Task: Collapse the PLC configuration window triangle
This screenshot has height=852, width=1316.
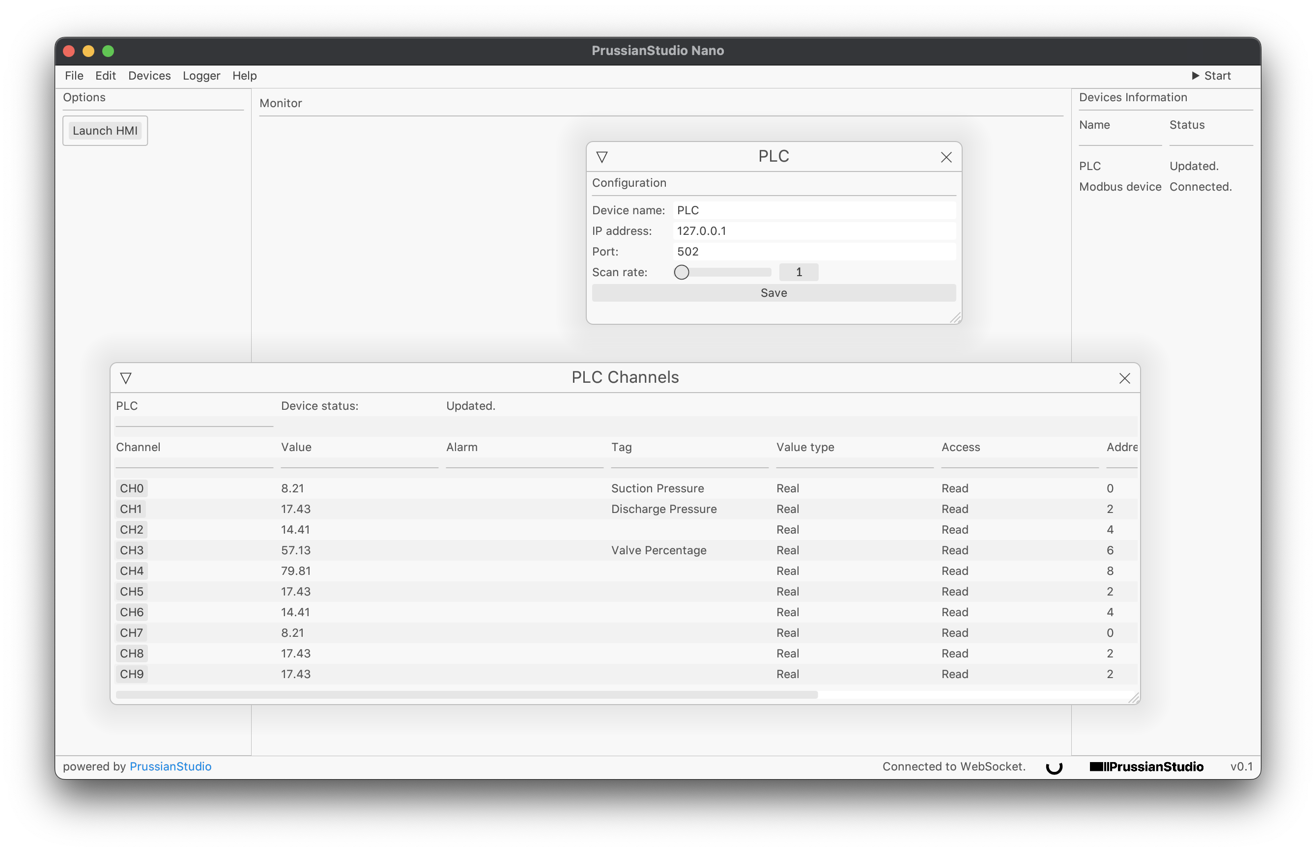Action: (x=602, y=157)
